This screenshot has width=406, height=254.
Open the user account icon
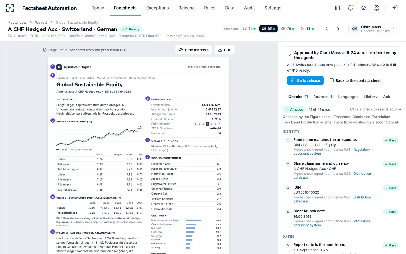(376, 8)
